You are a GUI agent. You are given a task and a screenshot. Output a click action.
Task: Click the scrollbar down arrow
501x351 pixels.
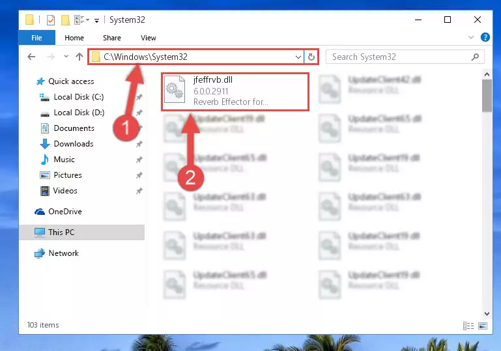point(487,314)
